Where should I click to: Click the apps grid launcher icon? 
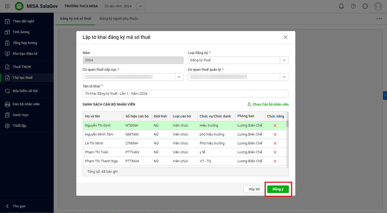[x=7, y=6]
